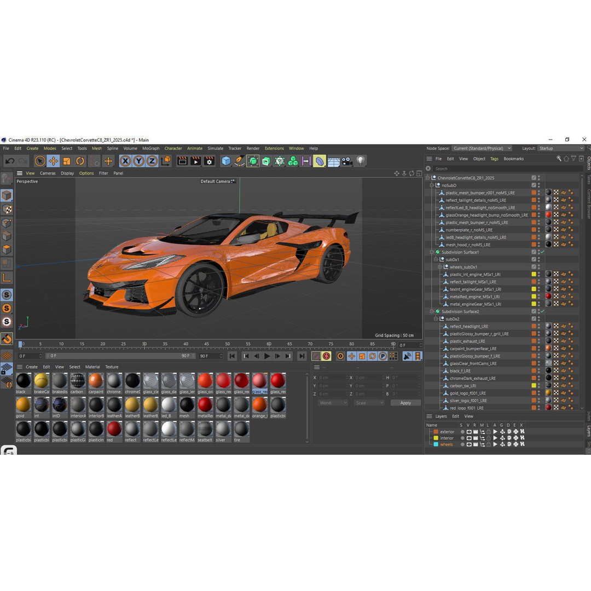Collapse ChevroletCorvetteC8_ZR1_2025 tree node

coord(427,178)
